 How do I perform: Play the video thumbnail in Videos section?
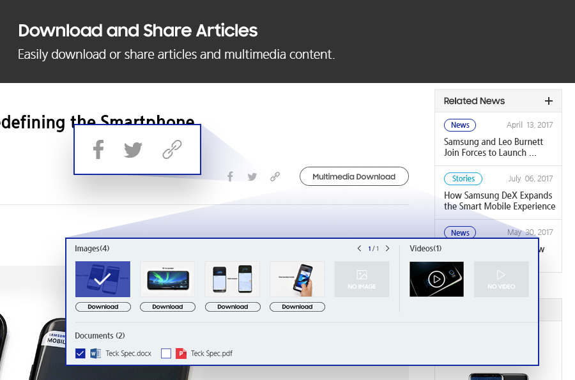[436, 279]
